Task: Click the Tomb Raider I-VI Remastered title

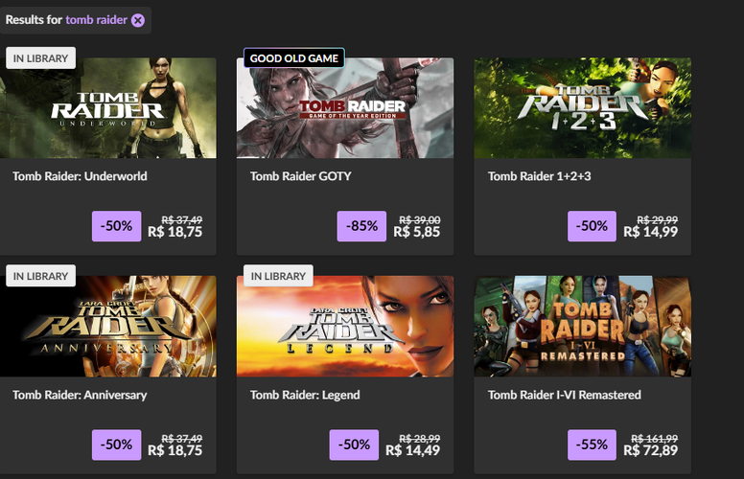Action: point(565,395)
